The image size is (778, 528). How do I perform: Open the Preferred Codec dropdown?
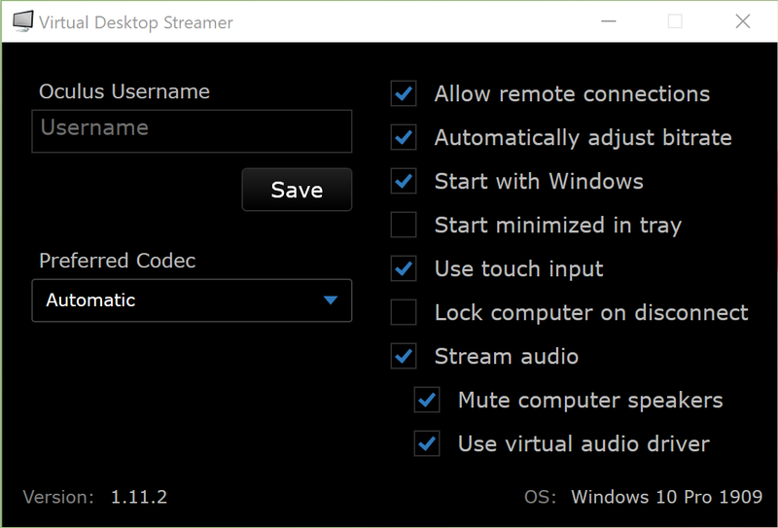point(192,300)
